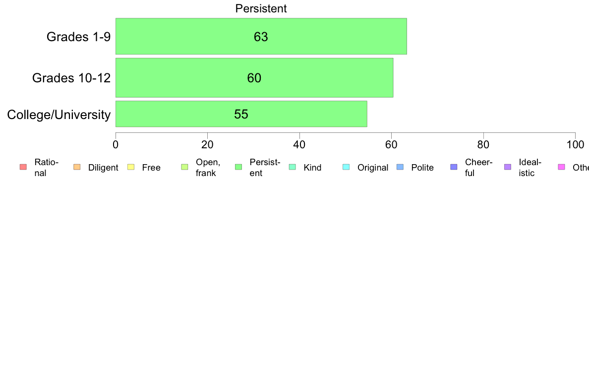
Task: Click the Diligent legend color swatch
Action: (x=77, y=167)
